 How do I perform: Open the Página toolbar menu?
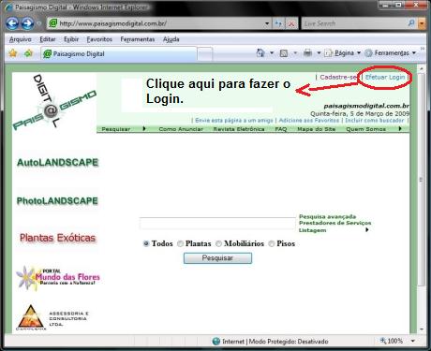pos(343,53)
